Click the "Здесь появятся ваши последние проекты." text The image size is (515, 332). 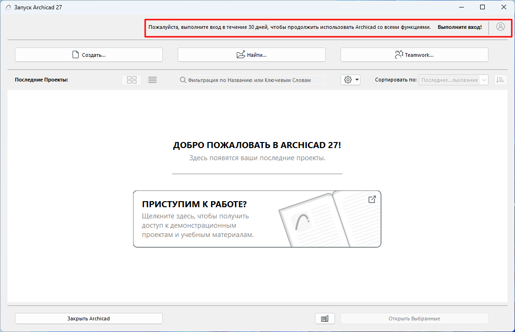tap(257, 158)
